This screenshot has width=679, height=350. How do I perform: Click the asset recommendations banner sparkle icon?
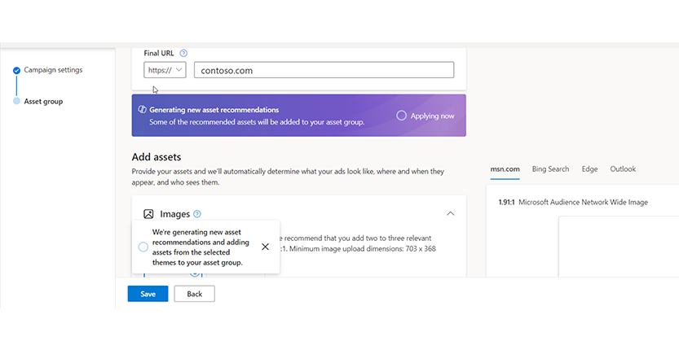[x=142, y=109]
